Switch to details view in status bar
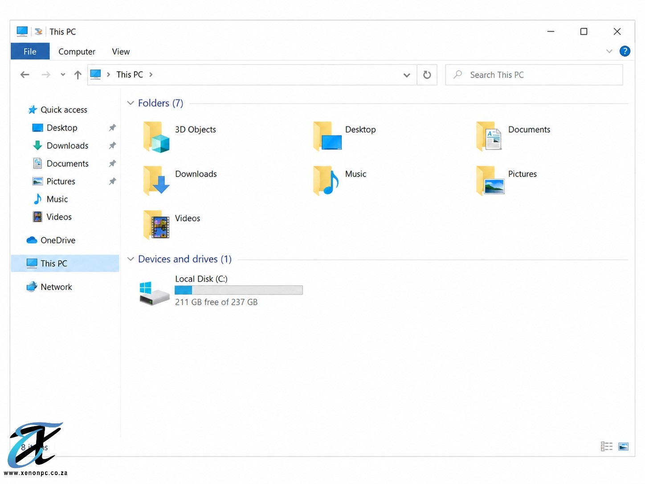This screenshot has height=484, width=645. 606,447
